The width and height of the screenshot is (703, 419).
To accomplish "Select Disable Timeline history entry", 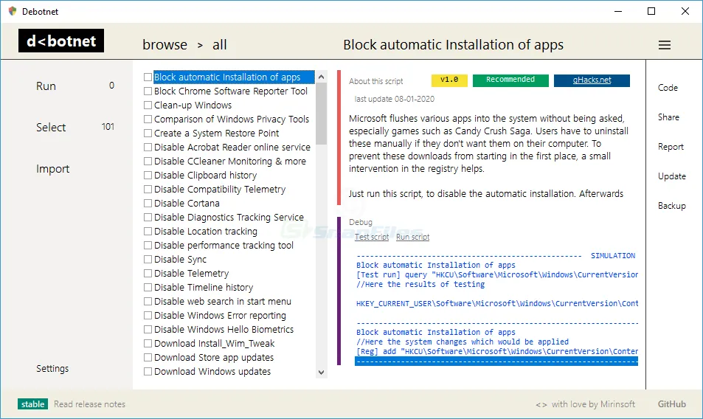I will [204, 287].
